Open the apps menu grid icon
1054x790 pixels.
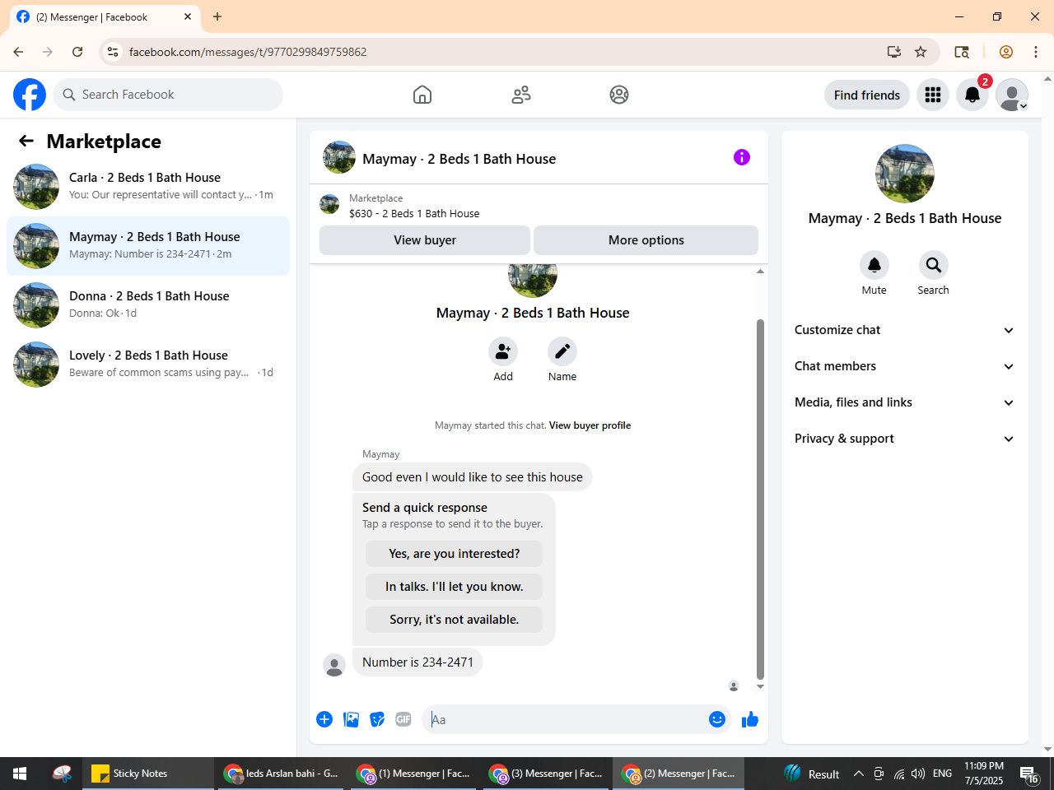933,95
